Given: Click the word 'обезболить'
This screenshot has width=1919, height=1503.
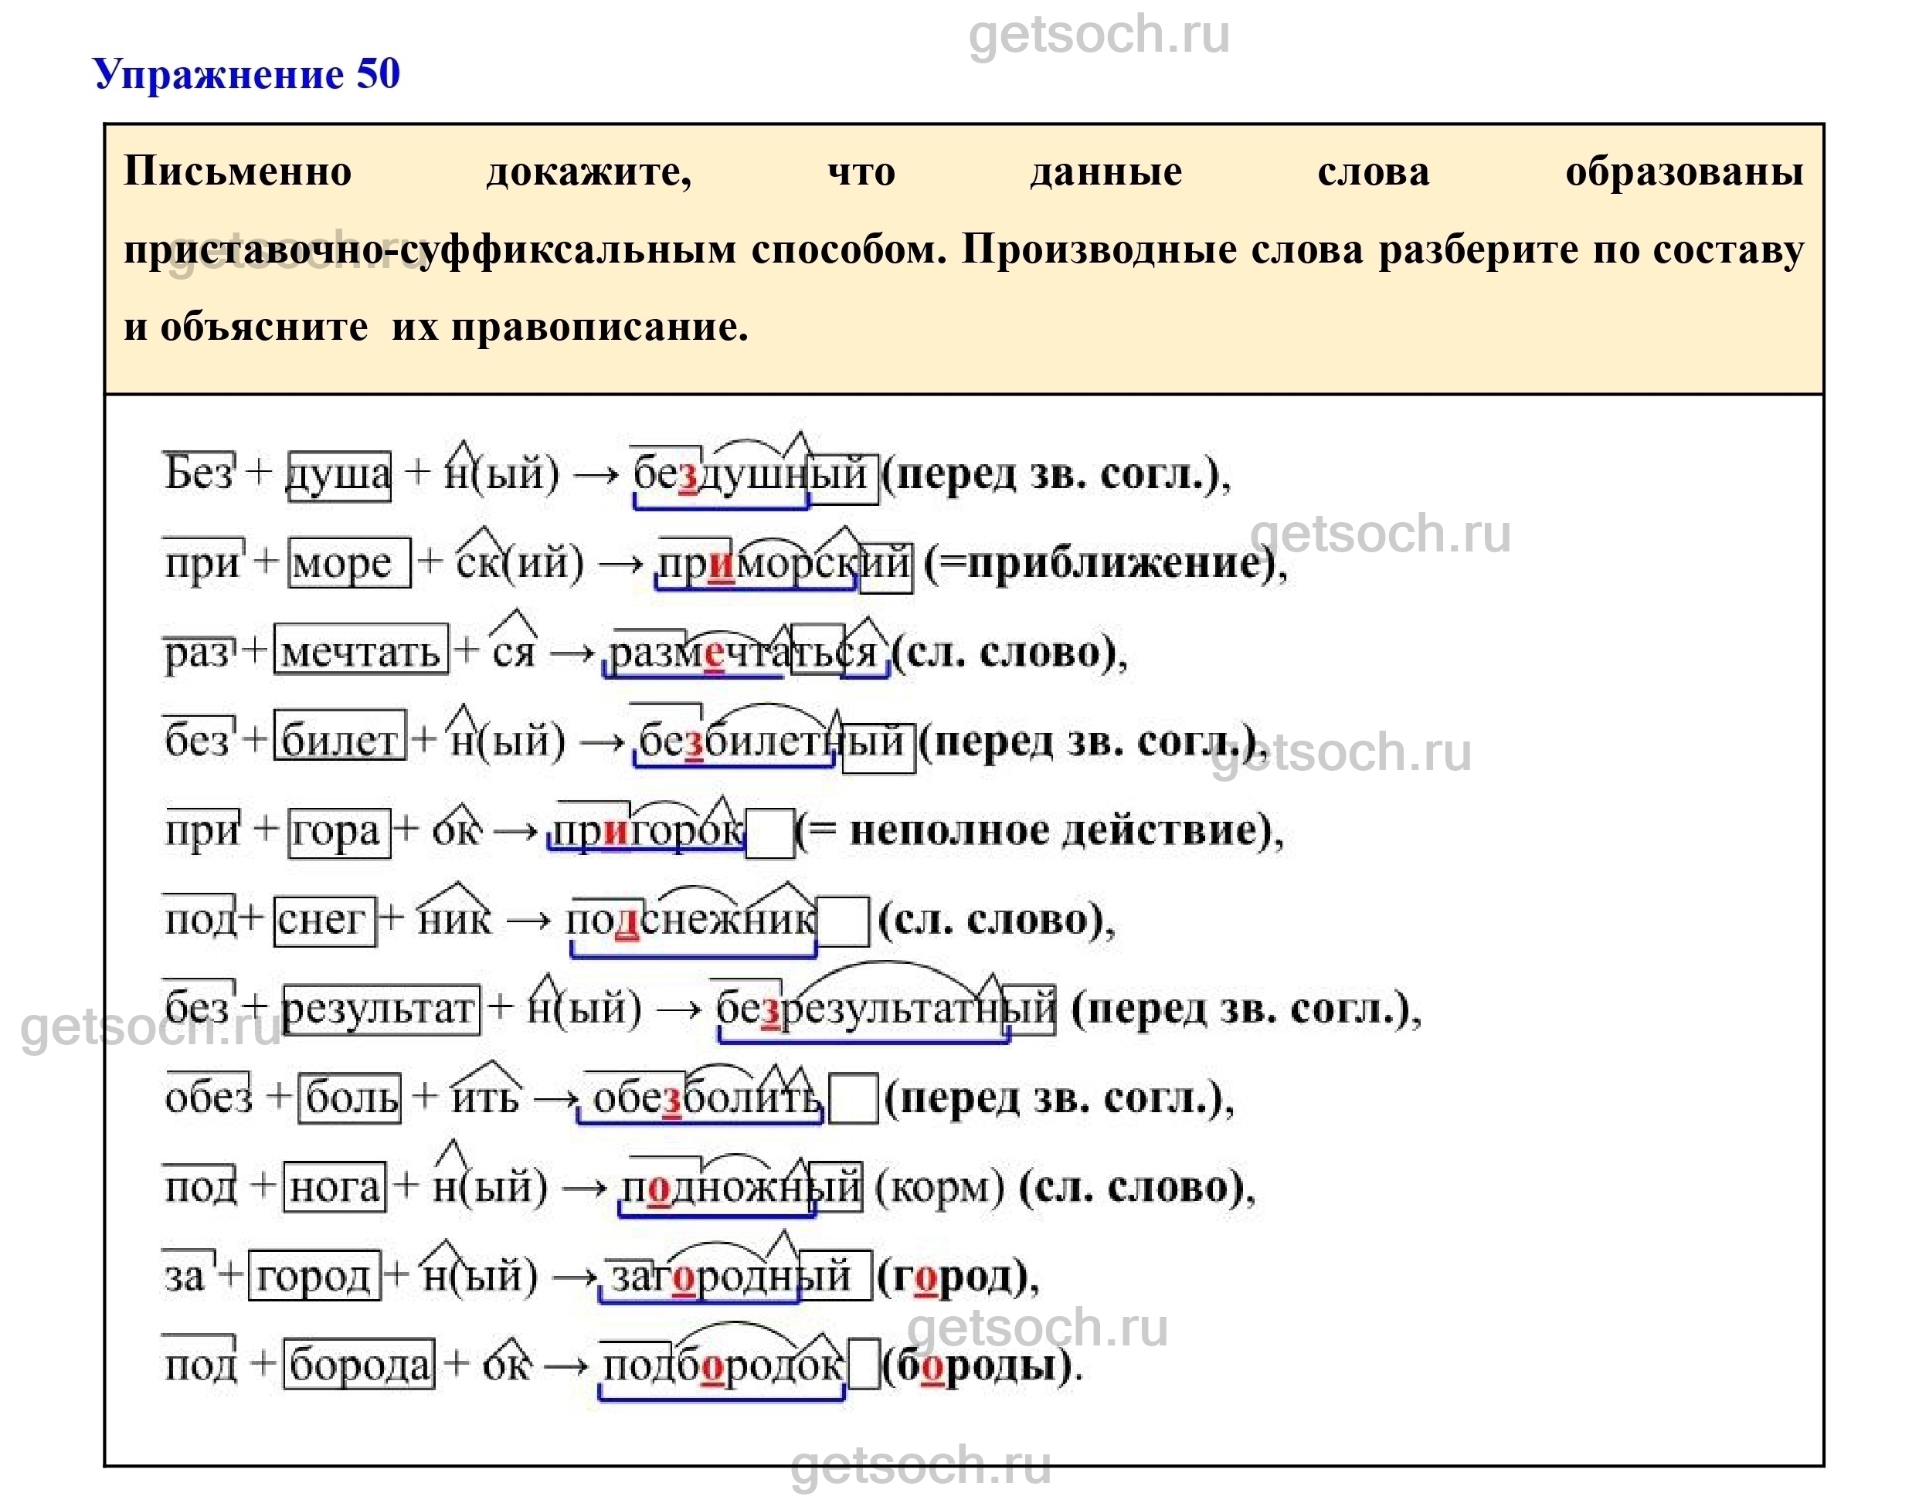Looking at the screenshot, I should [x=706, y=1099].
